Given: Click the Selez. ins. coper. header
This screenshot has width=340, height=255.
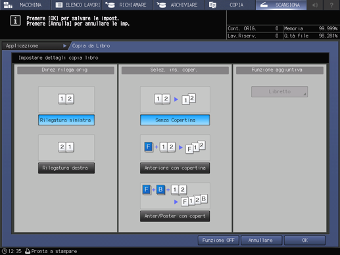Looking at the screenshot, I should pos(175,70).
